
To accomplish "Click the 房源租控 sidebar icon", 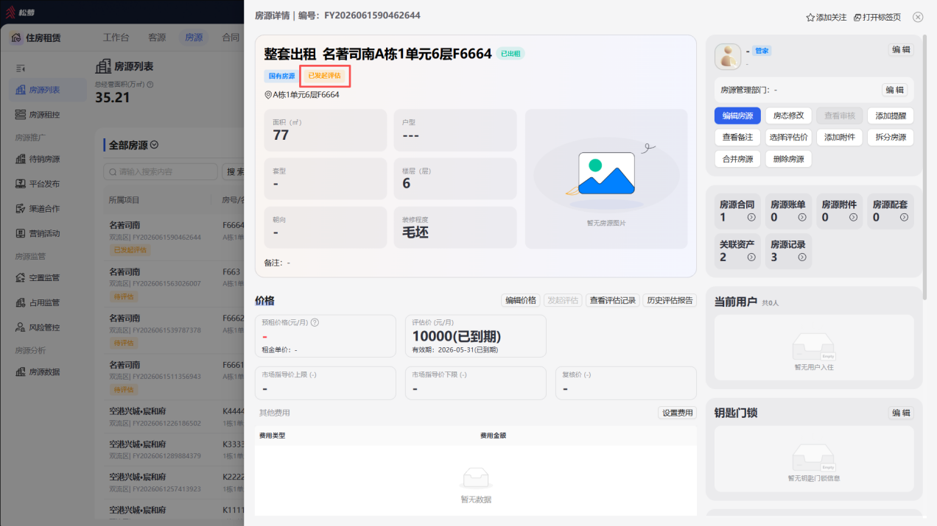I will [x=21, y=115].
